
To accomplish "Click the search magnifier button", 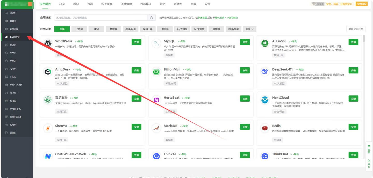I will tap(152, 18).
